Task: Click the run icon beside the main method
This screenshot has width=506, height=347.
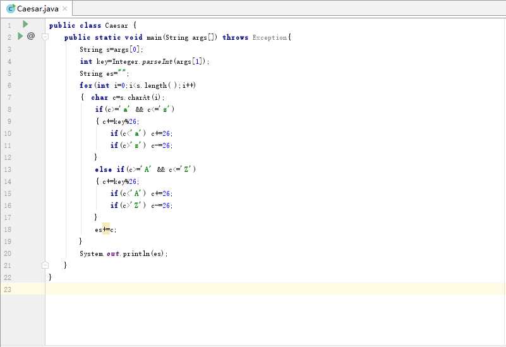Action: (x=20, y=37)
